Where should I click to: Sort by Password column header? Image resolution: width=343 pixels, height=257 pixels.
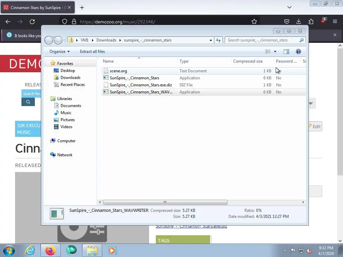coord(287,61)
